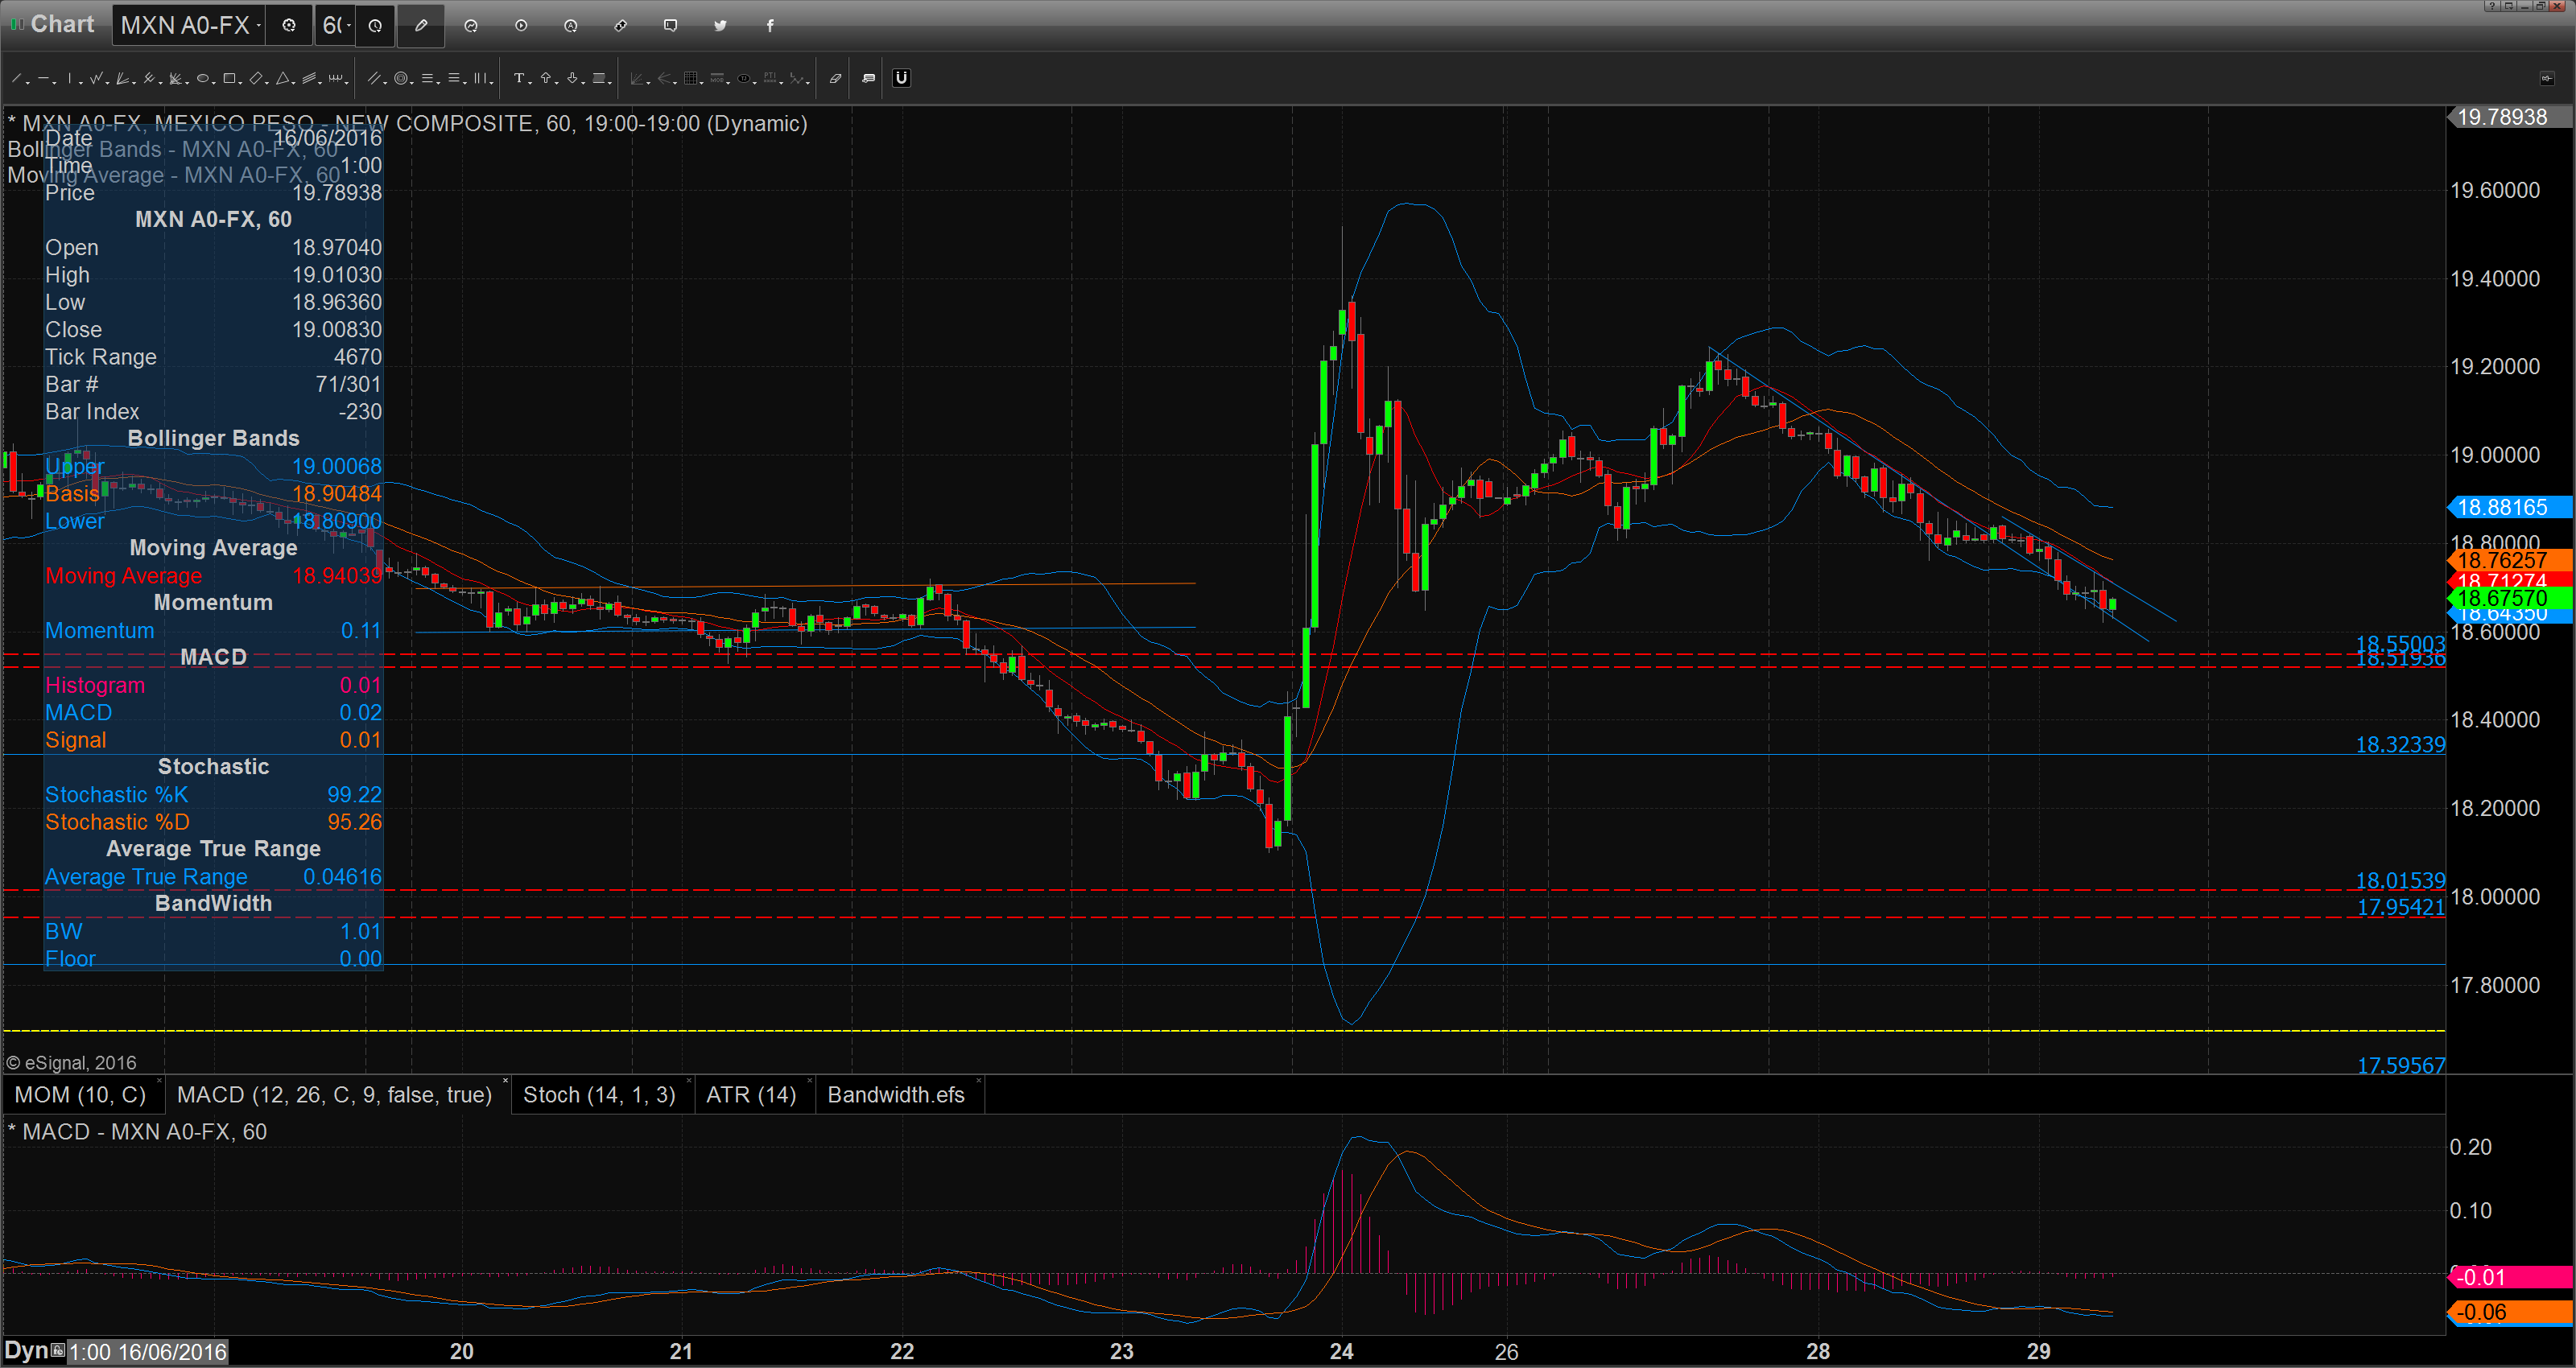The width and height of the screenshot is (2576, 1368).
Task: Select the triangle drawing tool
Action: 282,78
